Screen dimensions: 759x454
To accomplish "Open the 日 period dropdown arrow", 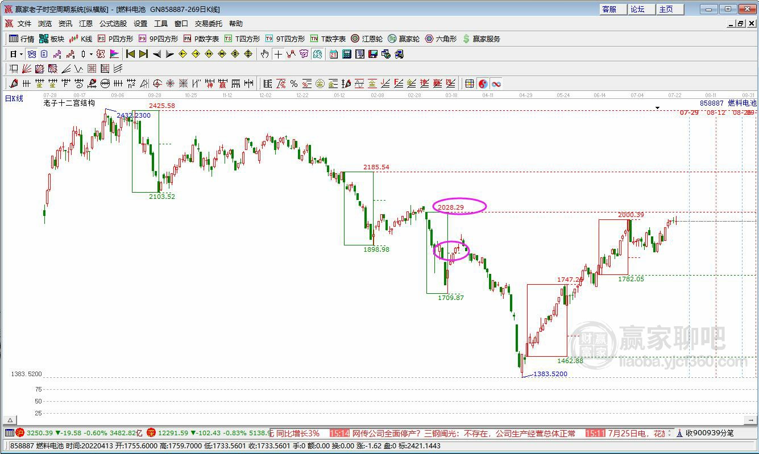I will pos(21,54).
